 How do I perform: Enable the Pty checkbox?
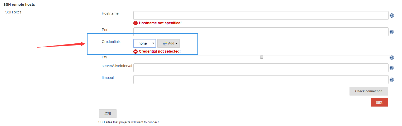click(x=262, y=57)
